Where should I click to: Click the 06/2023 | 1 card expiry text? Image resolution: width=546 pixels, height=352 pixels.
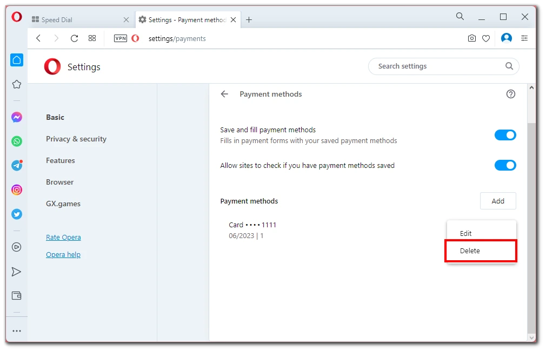246,236
